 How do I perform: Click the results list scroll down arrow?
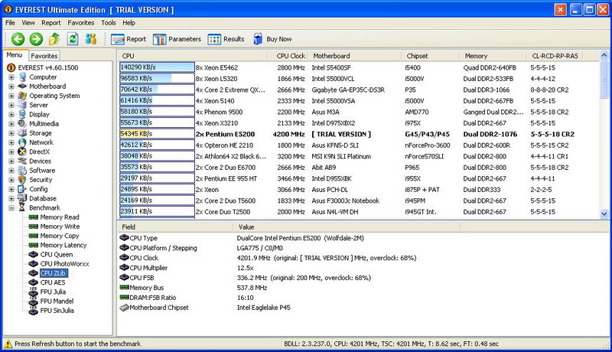point(604,213)
